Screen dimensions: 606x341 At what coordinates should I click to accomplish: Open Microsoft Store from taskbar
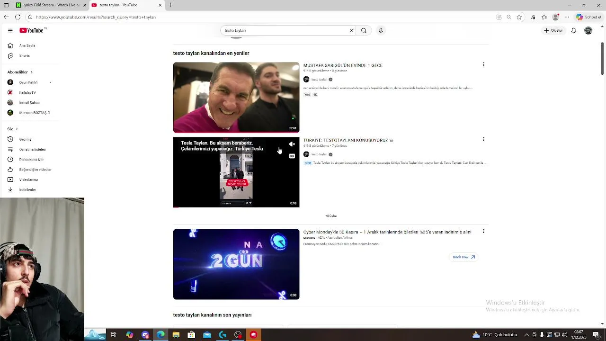pyautogui.click(x=191, y=335)
